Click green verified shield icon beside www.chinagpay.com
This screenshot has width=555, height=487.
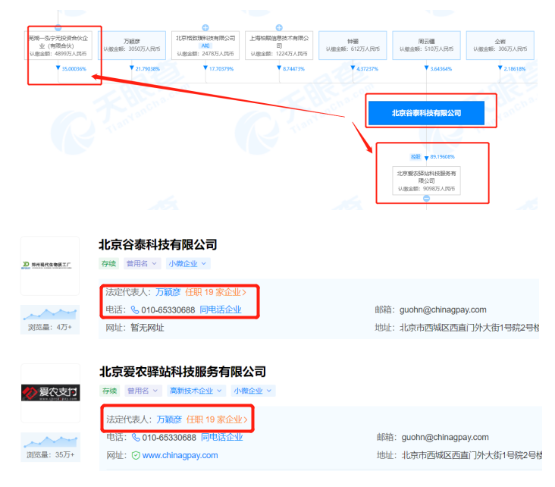coord(136,455)
